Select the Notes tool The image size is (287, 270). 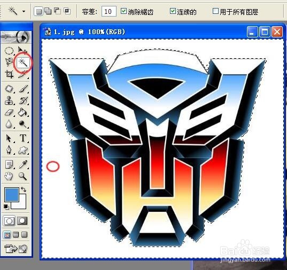tap(9, 164)
